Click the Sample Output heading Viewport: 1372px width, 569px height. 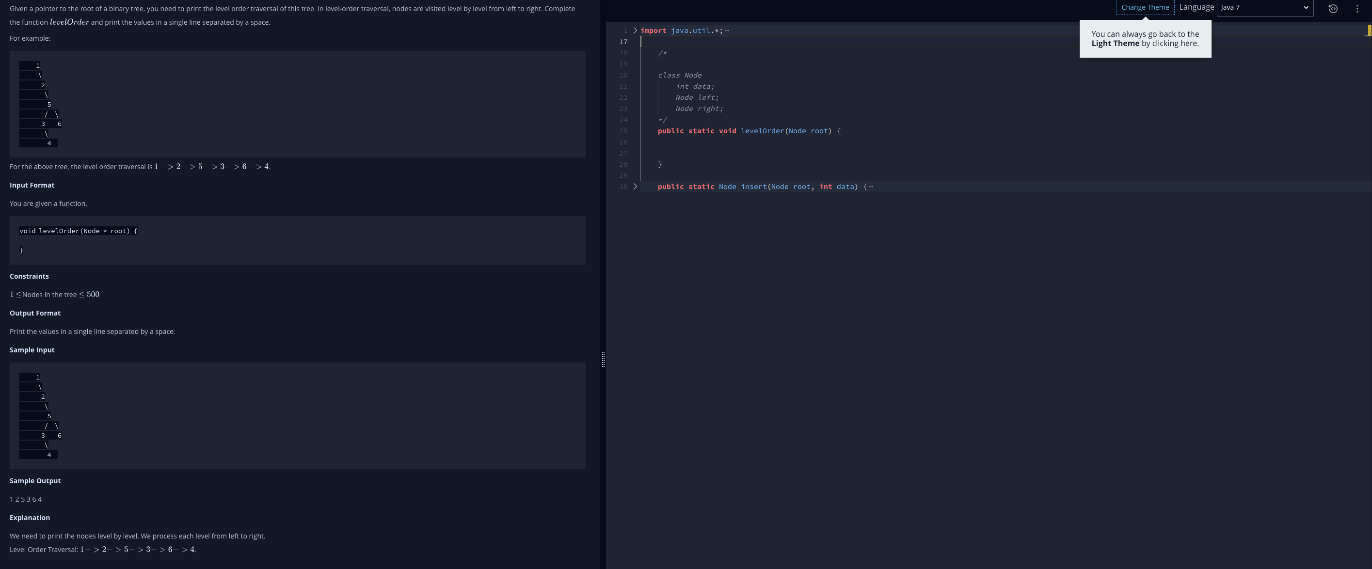point(35,481)
